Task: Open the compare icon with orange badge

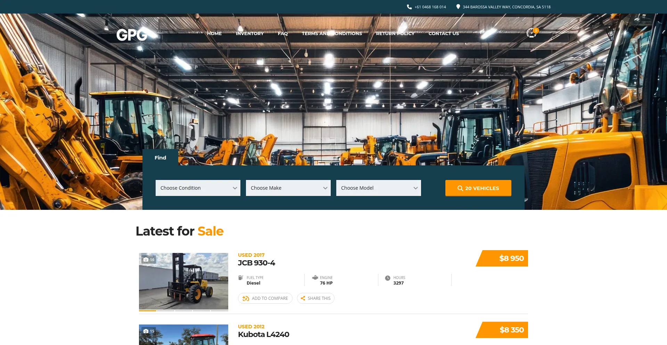Action: point(532,33)
